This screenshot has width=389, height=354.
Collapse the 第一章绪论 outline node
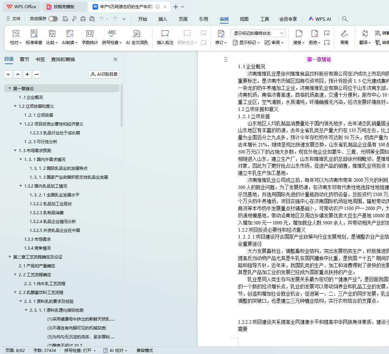click(10, 89)
